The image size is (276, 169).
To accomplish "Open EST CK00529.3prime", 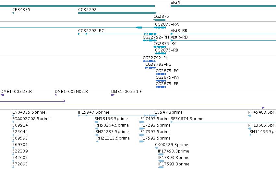I will point(172,145).
